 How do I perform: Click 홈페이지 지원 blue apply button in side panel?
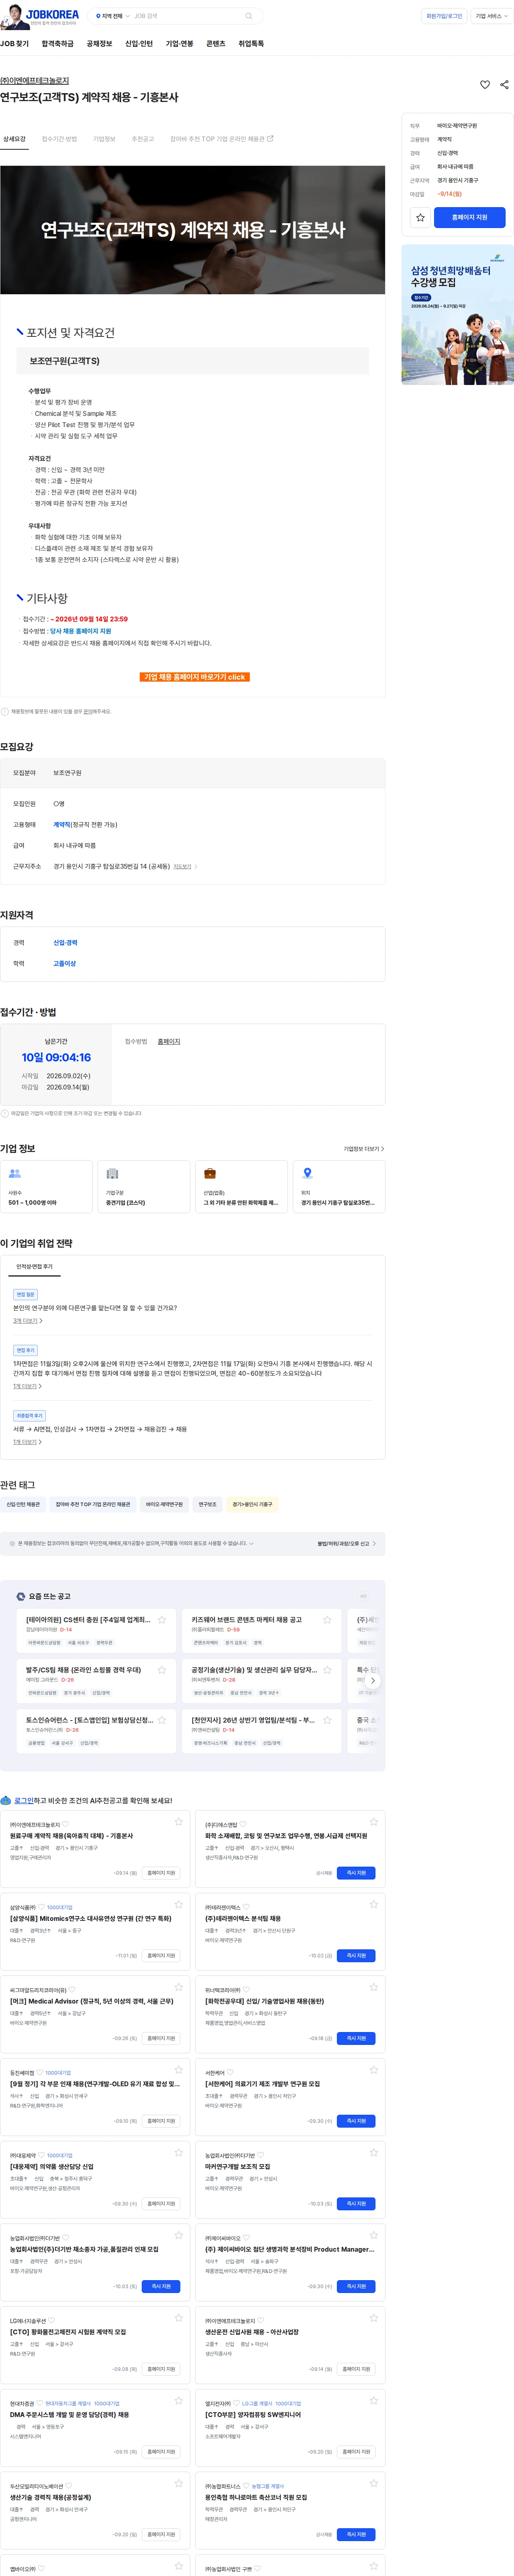coord(469,217)
